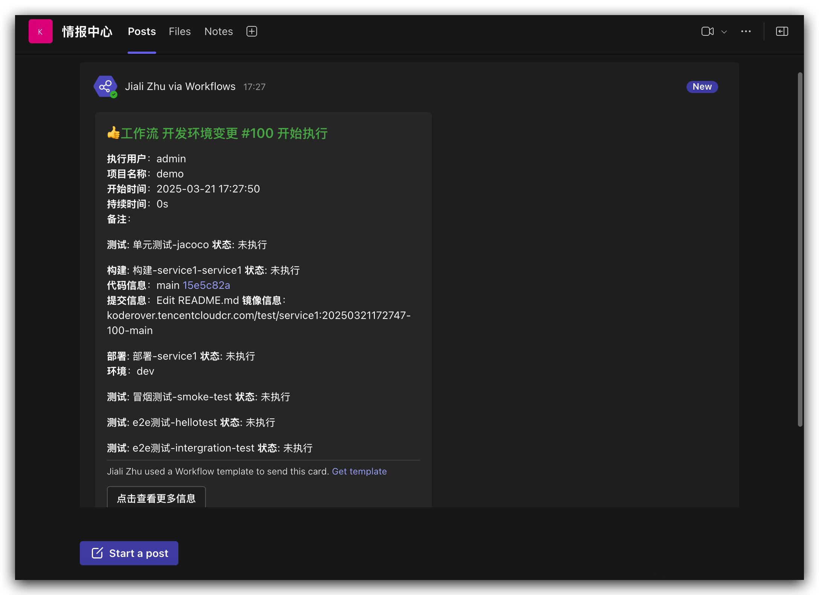Open the Meet dropdown arrow next to camera
Viewport: 819px width, 595px height.
[725, 31]
